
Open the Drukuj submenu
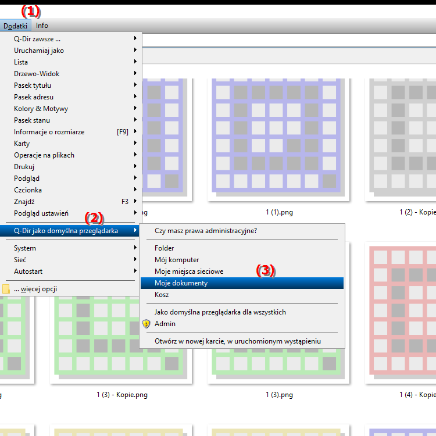70,167
